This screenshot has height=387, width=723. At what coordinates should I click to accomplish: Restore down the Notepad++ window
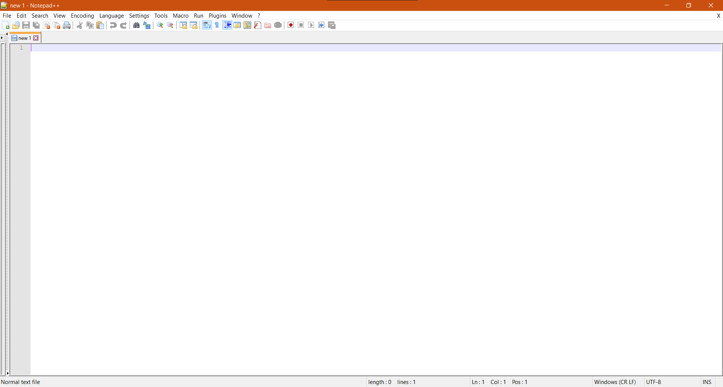coord(689,5)
